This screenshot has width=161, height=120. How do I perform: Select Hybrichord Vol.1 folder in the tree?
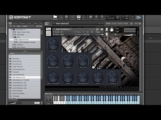[x=24, y=40]
